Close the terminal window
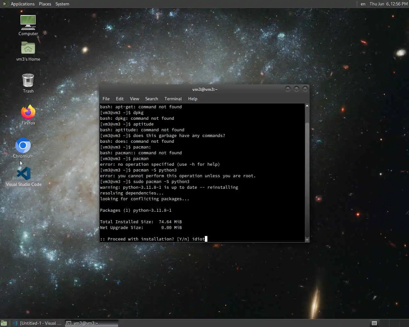This screenshot has height=327, width=409. tap(305, 89)
